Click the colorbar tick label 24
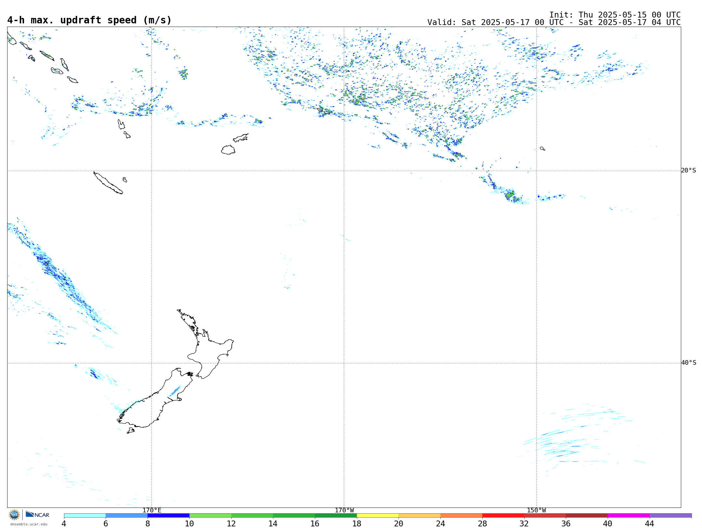 pyautogui.click(x=440, y=524)
